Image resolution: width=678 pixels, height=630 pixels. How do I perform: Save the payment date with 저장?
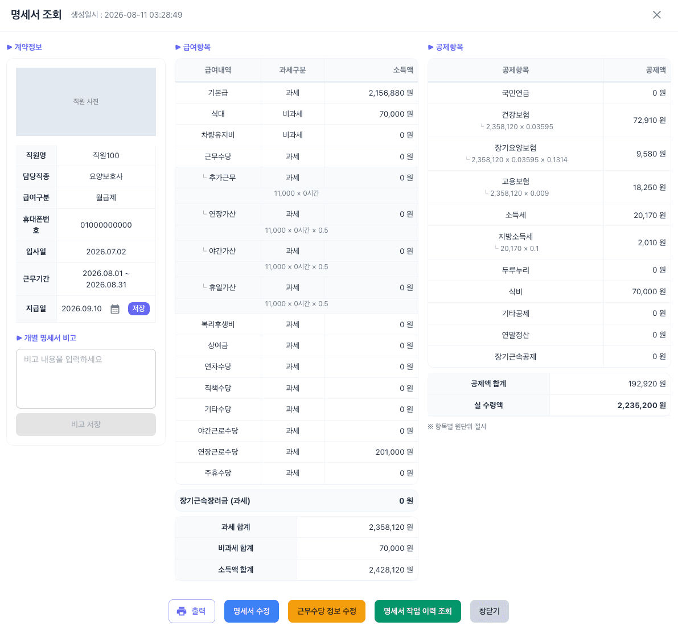pos(139,308)
